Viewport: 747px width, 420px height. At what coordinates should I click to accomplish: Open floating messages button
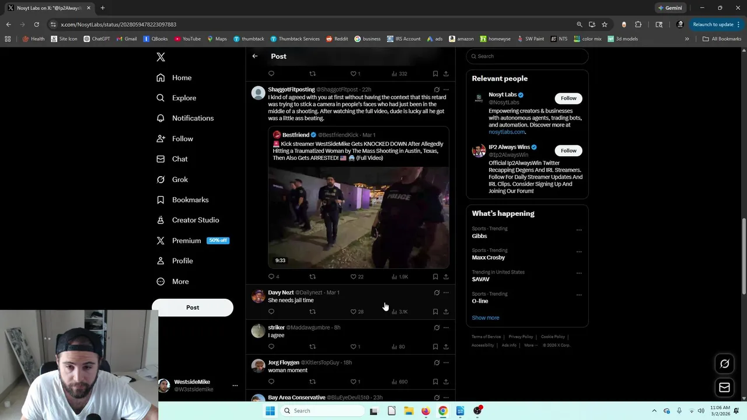(724, 387)
